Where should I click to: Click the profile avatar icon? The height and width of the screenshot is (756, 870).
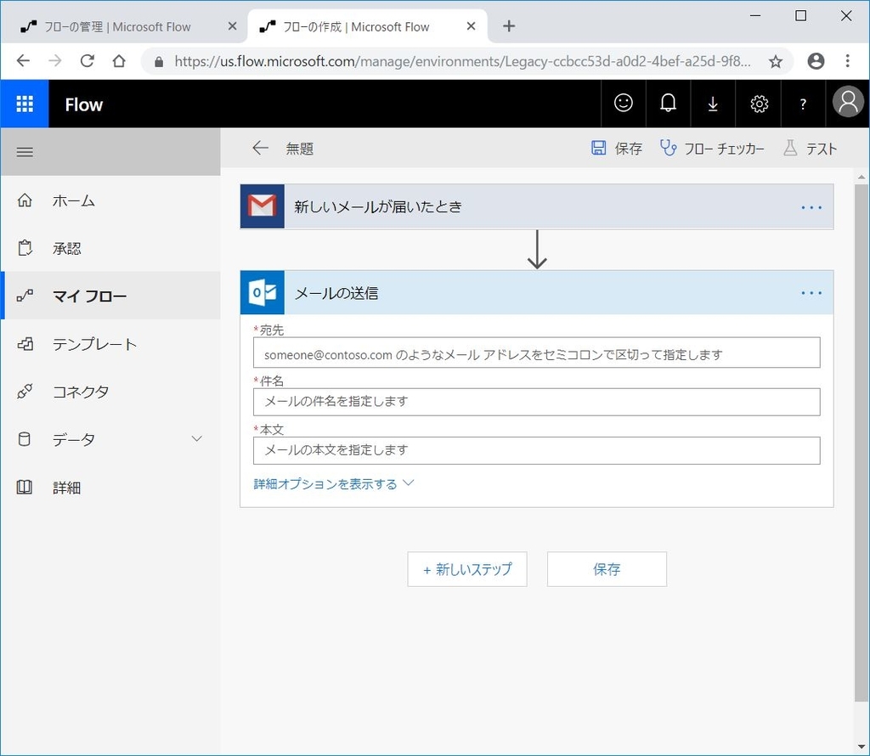tap(846, 102)
